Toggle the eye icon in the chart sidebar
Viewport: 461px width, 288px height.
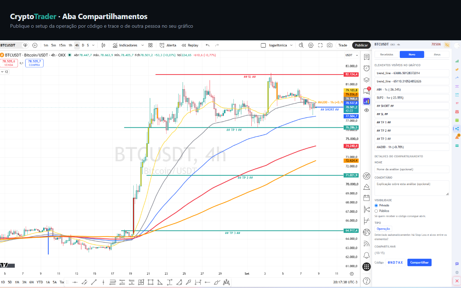coord(367,110)
